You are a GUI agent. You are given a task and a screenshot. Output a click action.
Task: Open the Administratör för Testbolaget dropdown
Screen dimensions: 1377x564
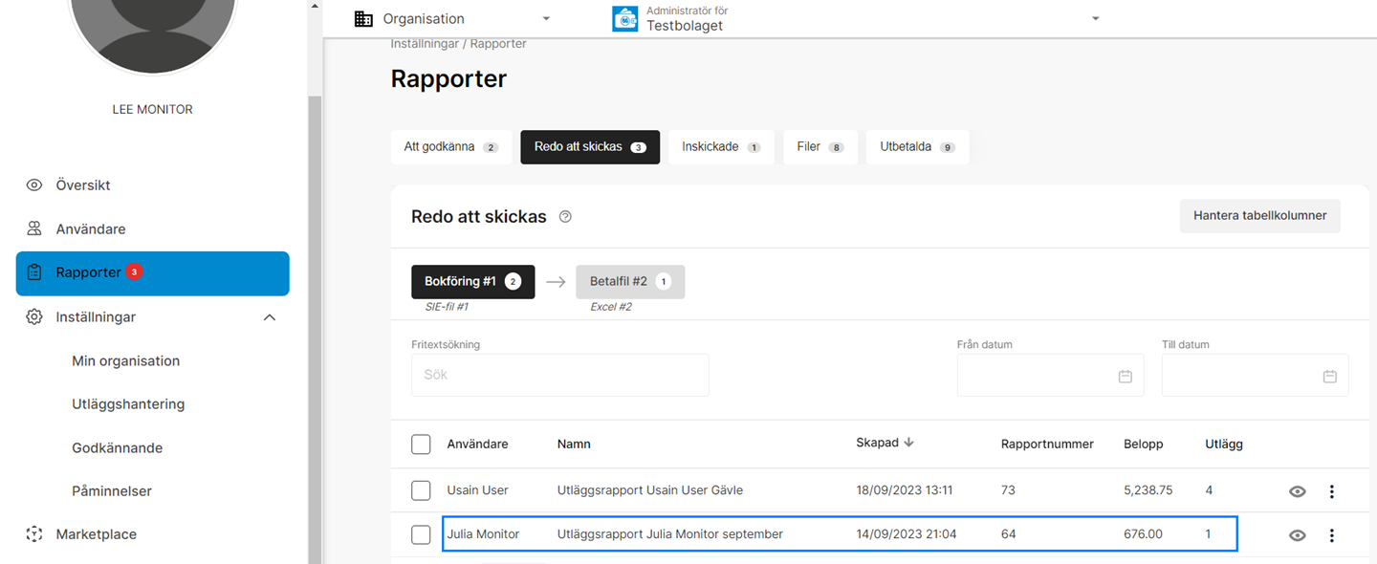coord(1095,18)
